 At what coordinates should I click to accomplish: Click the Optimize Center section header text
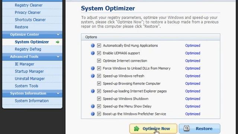(25, 35)
